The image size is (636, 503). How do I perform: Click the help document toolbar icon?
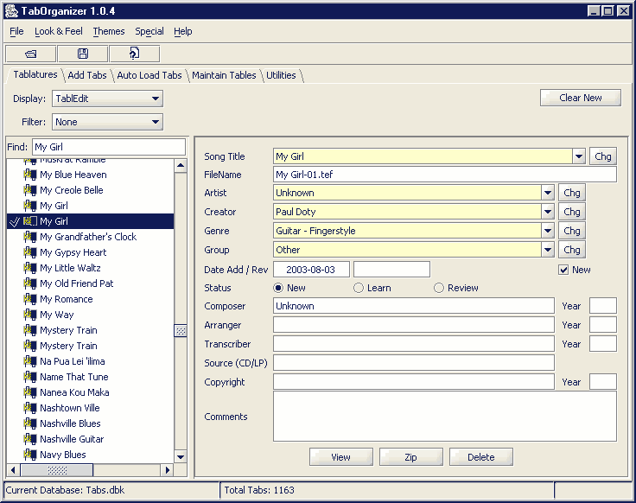pos(134,54)
